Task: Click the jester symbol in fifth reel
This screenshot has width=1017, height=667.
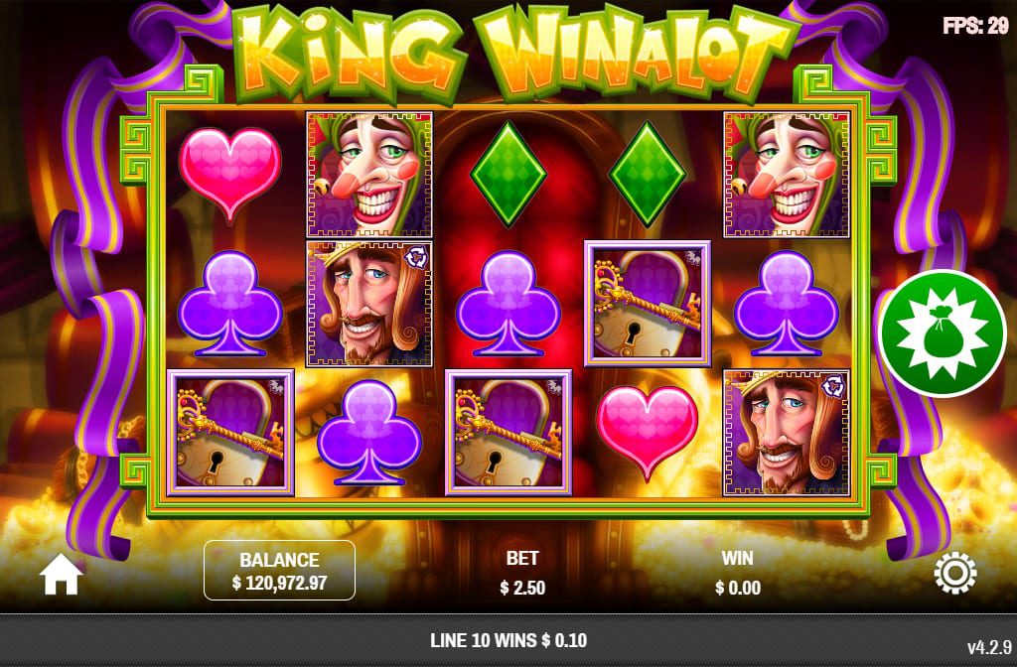Action: point(787,175)
